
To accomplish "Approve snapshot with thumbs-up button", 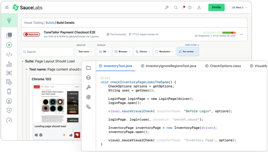I will pos(71,135).
